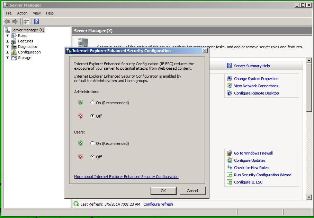Select the Features tree item

(x=25, y=41)
